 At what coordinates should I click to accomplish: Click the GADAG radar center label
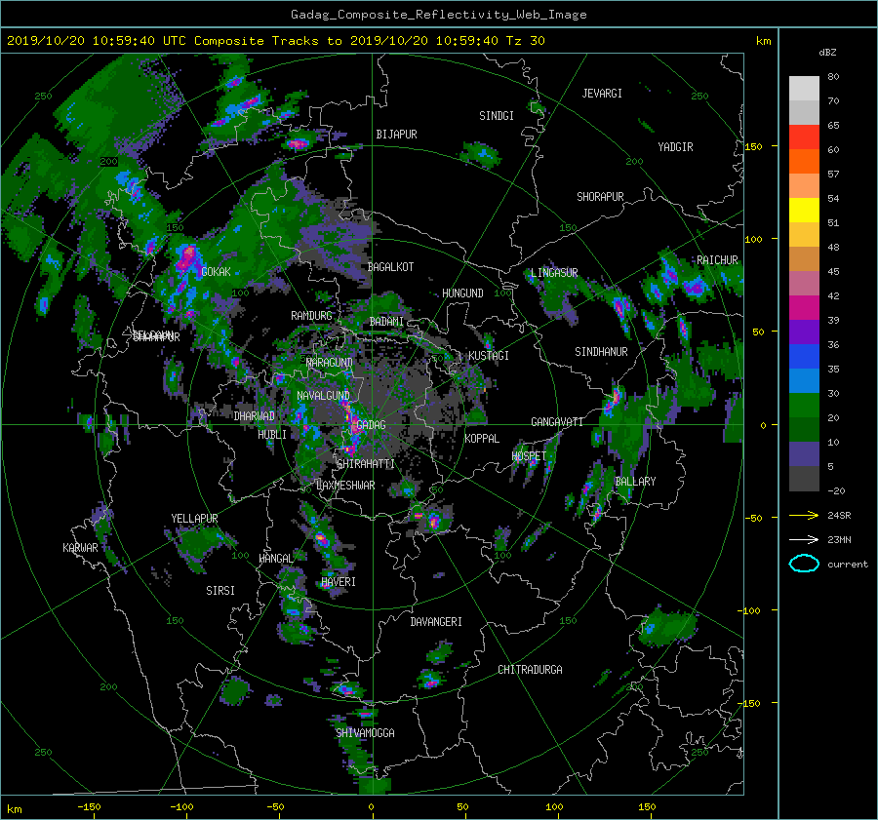tap(372, 425)
